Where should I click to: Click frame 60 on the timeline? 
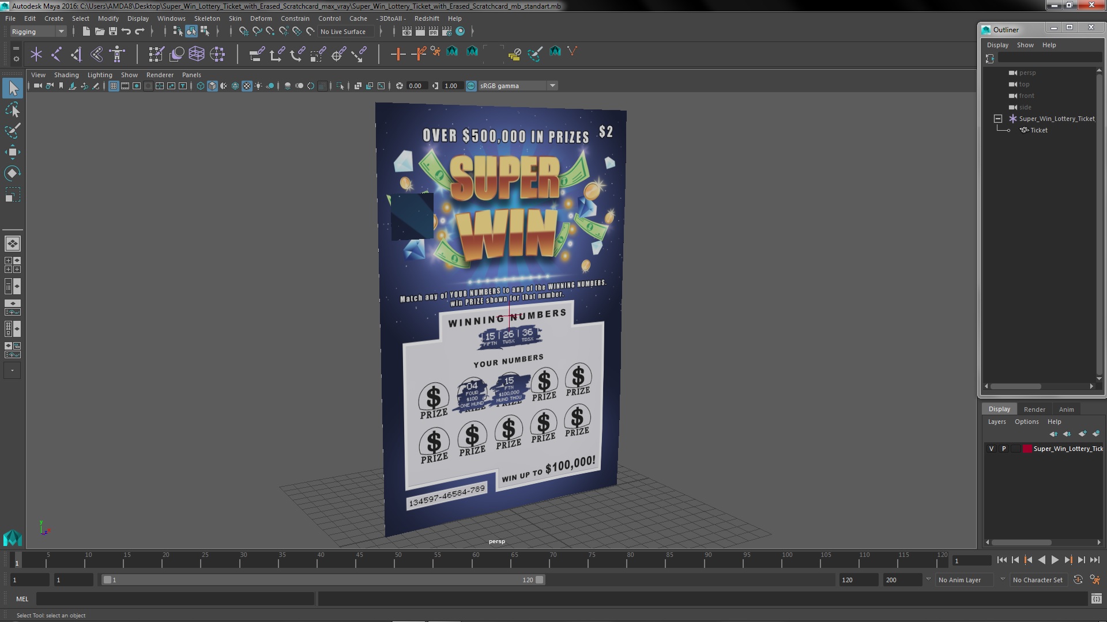click(476, 560)
